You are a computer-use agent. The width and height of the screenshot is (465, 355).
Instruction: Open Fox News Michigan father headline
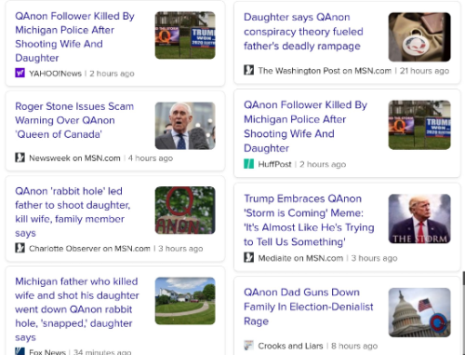pos(77,309)
